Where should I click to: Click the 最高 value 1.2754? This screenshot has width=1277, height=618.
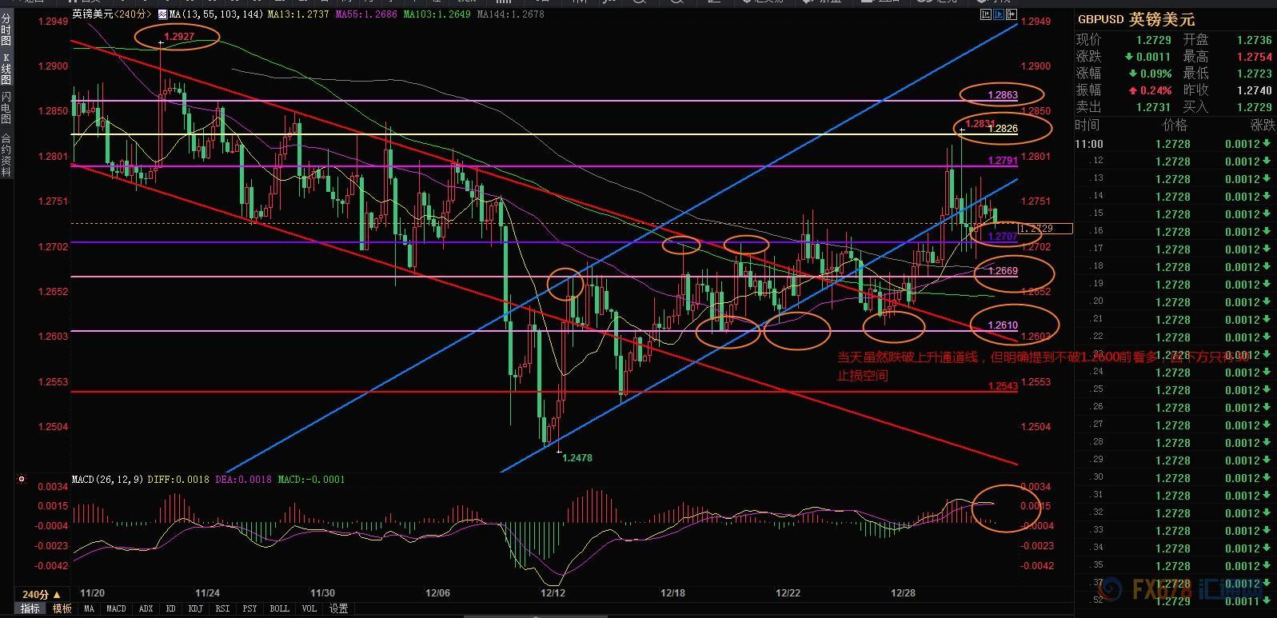point(1254,57)
